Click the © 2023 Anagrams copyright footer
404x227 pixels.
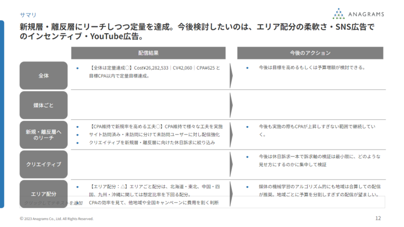click(x=57, y=219)
